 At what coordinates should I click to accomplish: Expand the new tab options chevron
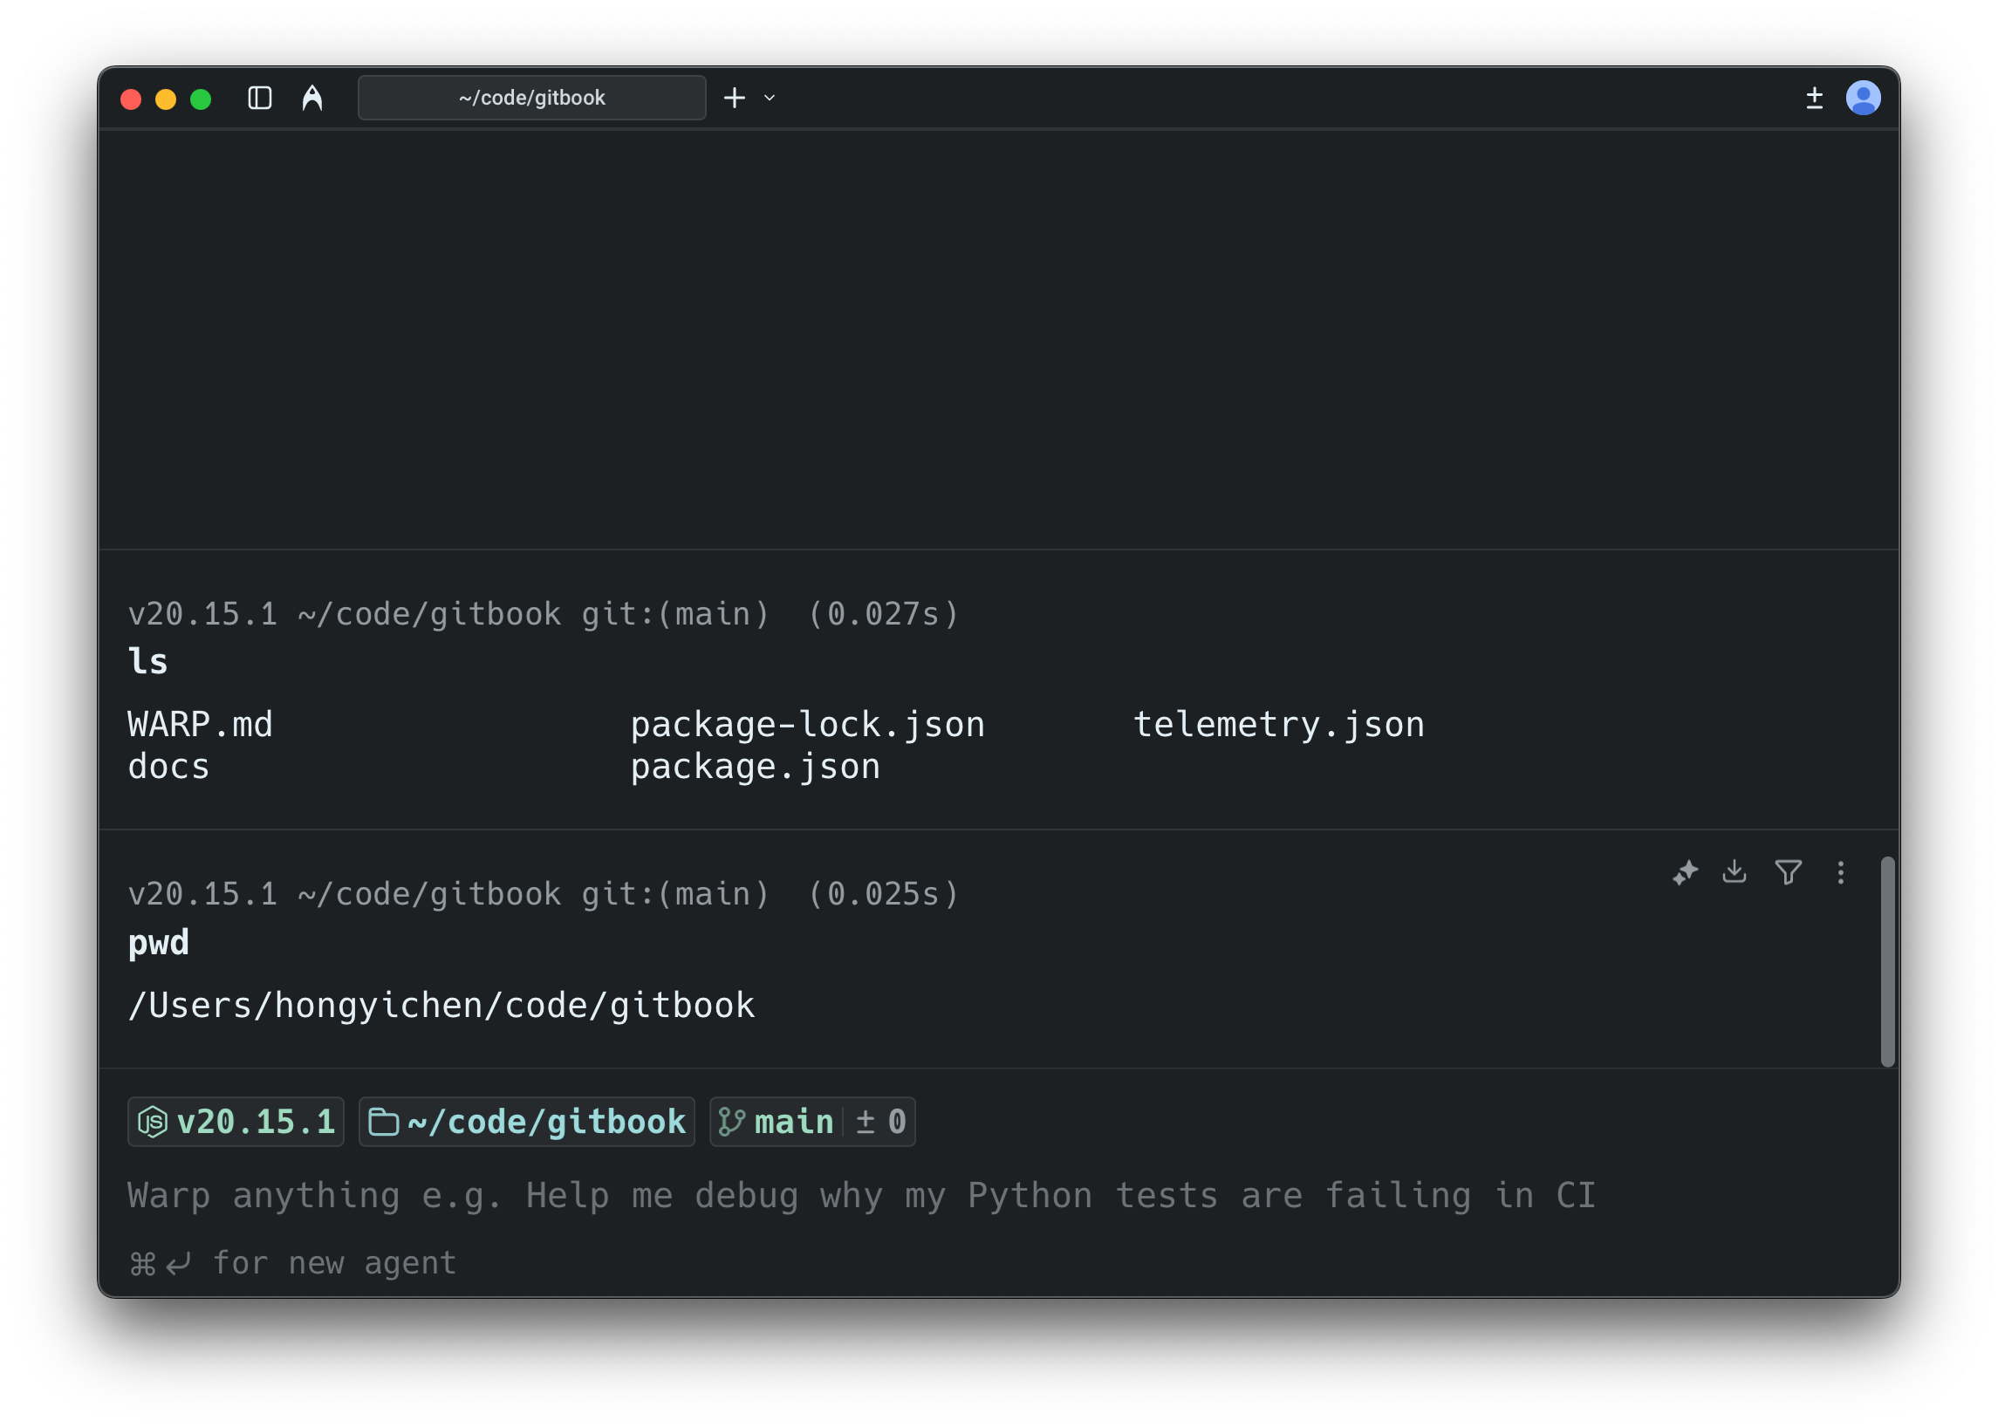(x=770, y=98)
